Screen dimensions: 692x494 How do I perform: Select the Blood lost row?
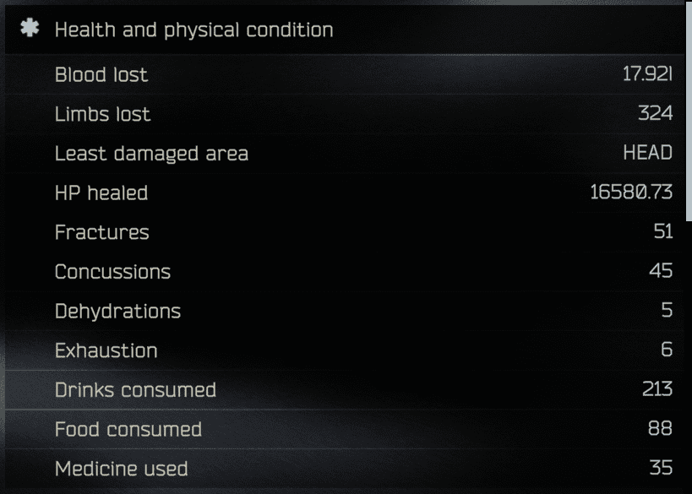[x=344, y=74]
